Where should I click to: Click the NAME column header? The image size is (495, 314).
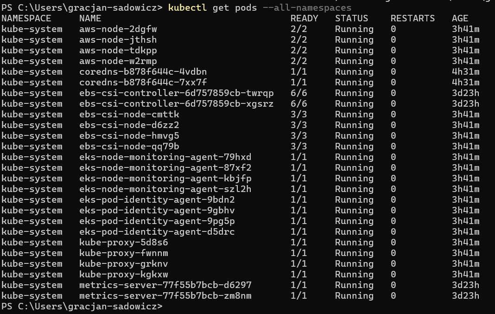pyautogui.click(x=90, y=19)
